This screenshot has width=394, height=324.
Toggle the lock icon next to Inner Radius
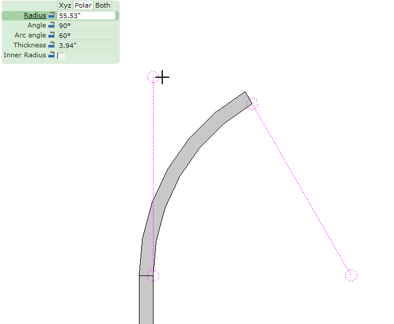point(51,54)
